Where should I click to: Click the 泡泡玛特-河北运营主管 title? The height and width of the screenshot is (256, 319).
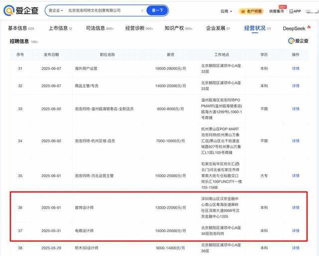[94, 176]
